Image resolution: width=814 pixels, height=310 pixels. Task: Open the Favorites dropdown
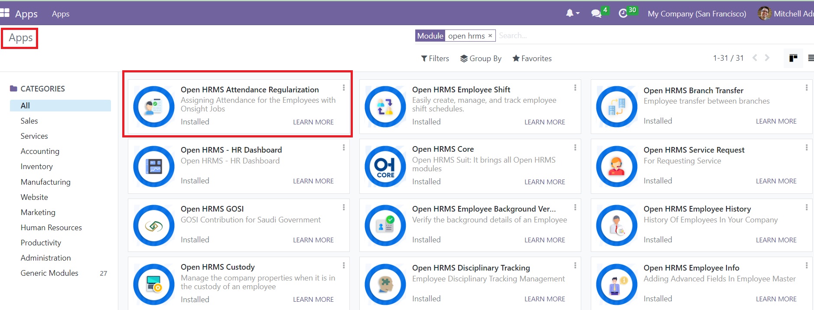532,59
